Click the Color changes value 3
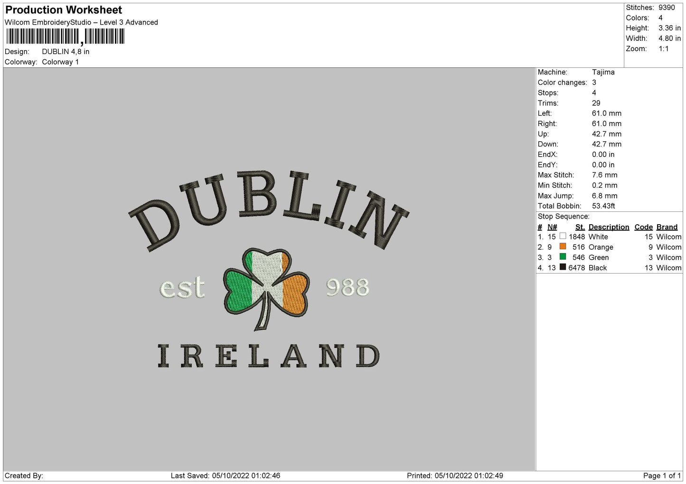The image size is (686, 484). pyautogui.click(x=594, y=82)
